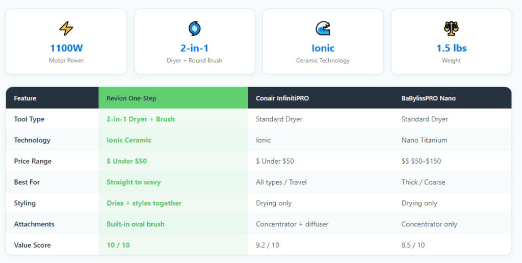
Task: Click the wave Ionic icon
Action: [323, 29]
